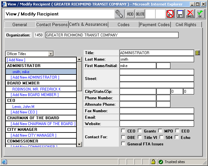Click the no-save crossed floppy disk icon

tap(170, 14)
